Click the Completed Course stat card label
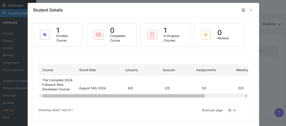Image resolution: width=286 pixels, height=126 pixels. click(118, 38)
